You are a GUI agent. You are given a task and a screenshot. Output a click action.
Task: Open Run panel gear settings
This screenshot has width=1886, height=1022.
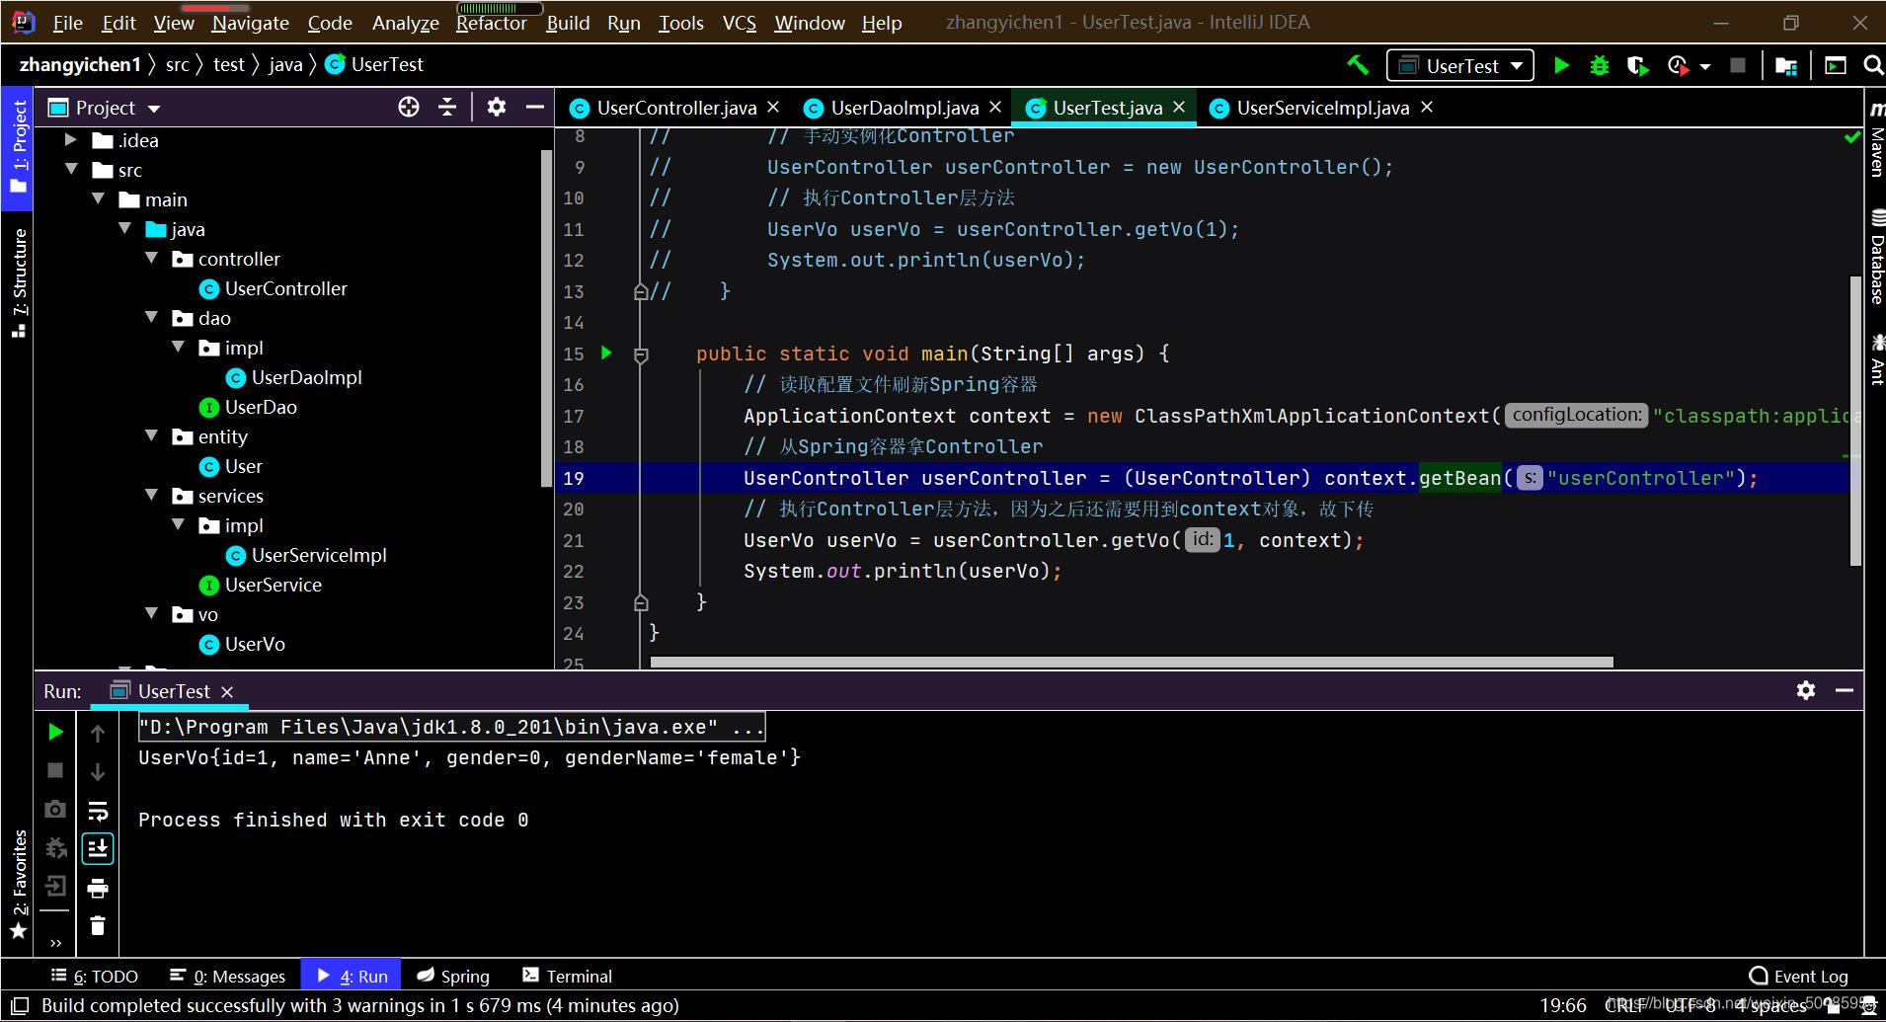(x=1806, y=690)
